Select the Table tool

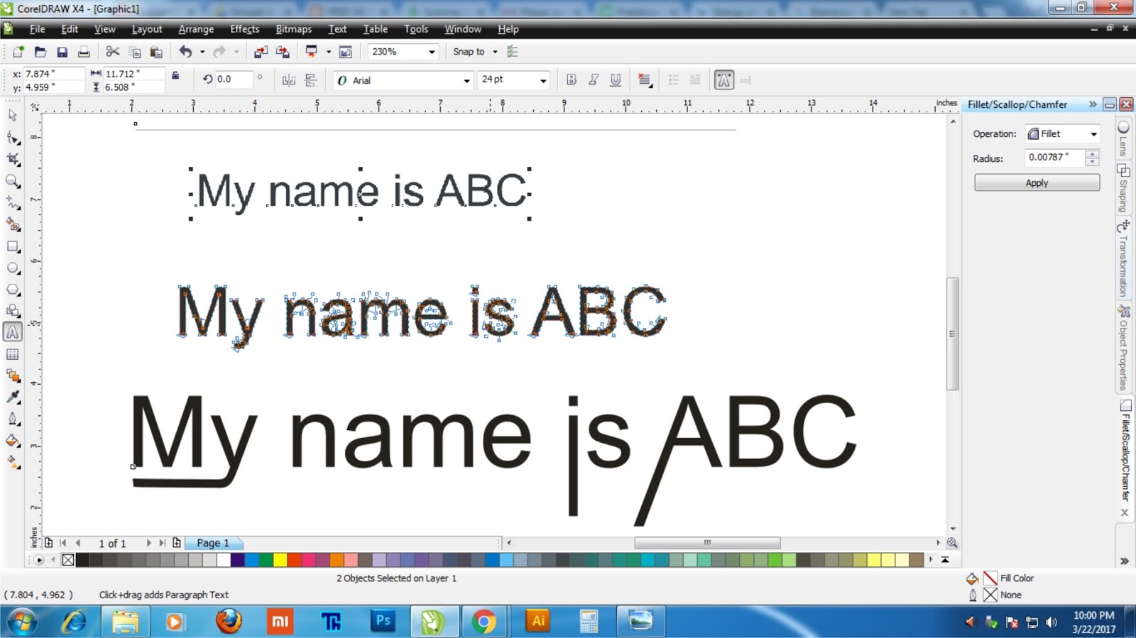point(13,354)
